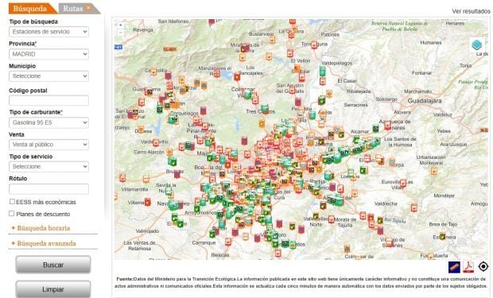The image size is (493, 298).
Task: Select the station marker at Estremera
Action: tap(443, 236)
